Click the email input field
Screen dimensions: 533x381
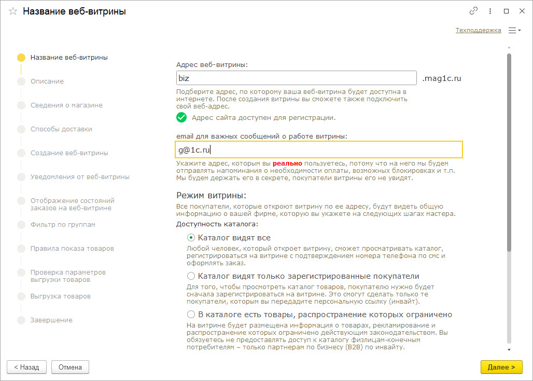click(x=319, y=149)
